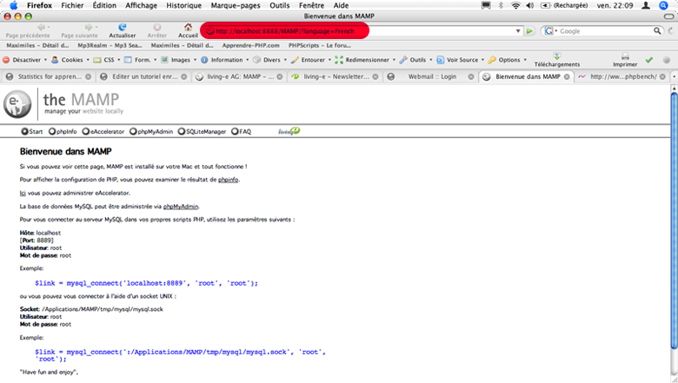Screen dimensions: 678x383
Task: Click the search magnifier icon
Action: (x=657, y=30)
